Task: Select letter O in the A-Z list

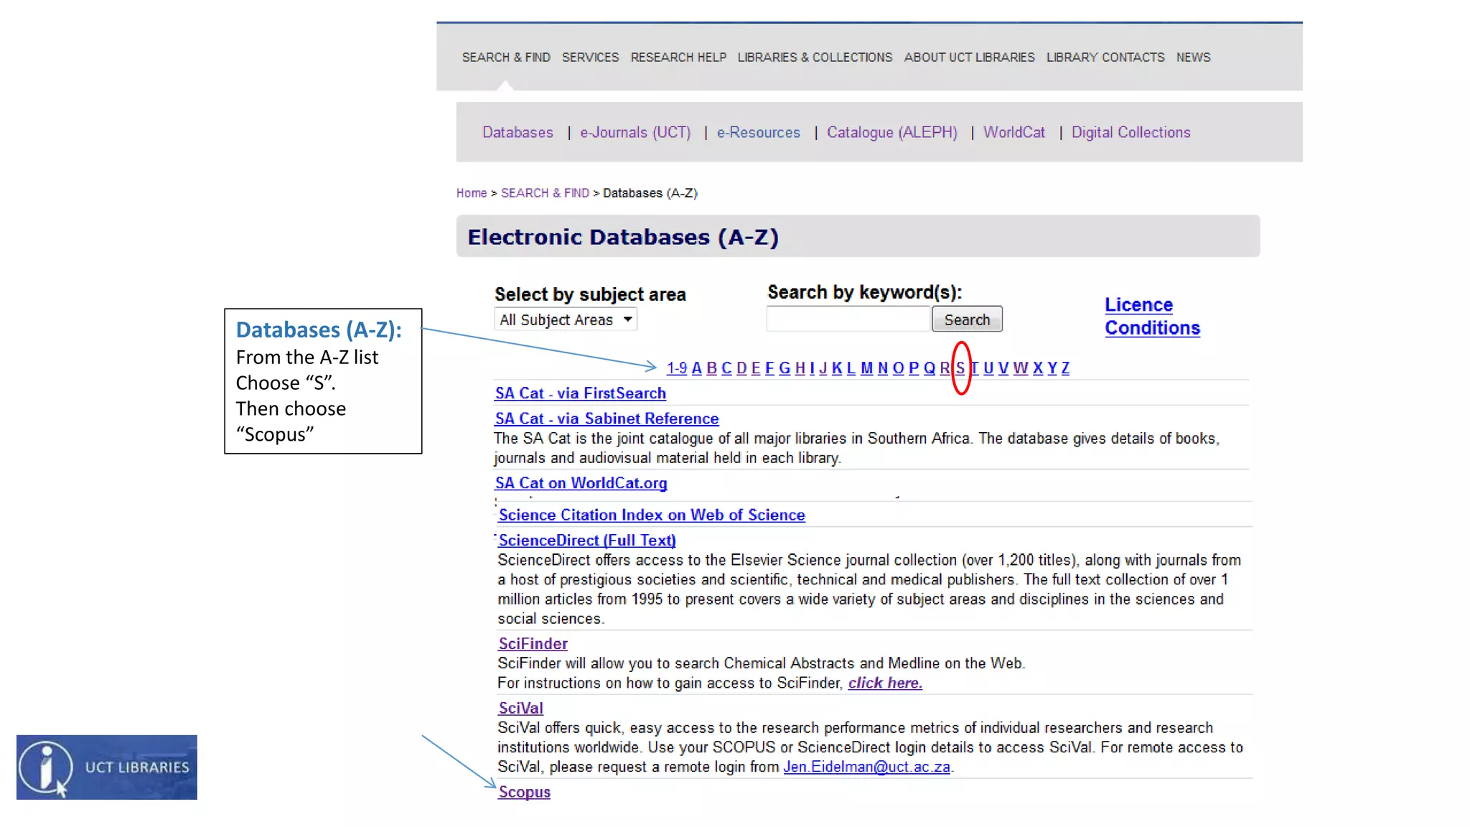Action: tap(898, 368)
